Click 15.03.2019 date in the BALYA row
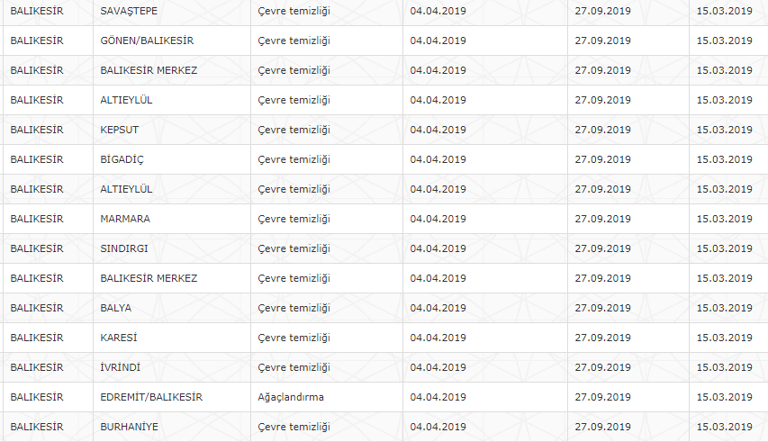Screen dimensions: 768x442 (724, 308)
